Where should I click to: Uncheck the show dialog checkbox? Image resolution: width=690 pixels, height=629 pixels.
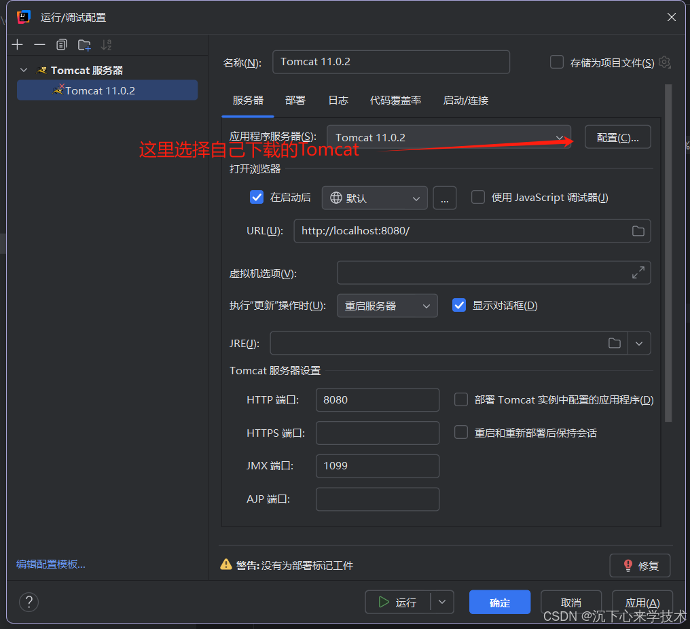pyautogui.click(x=459, y=305)
